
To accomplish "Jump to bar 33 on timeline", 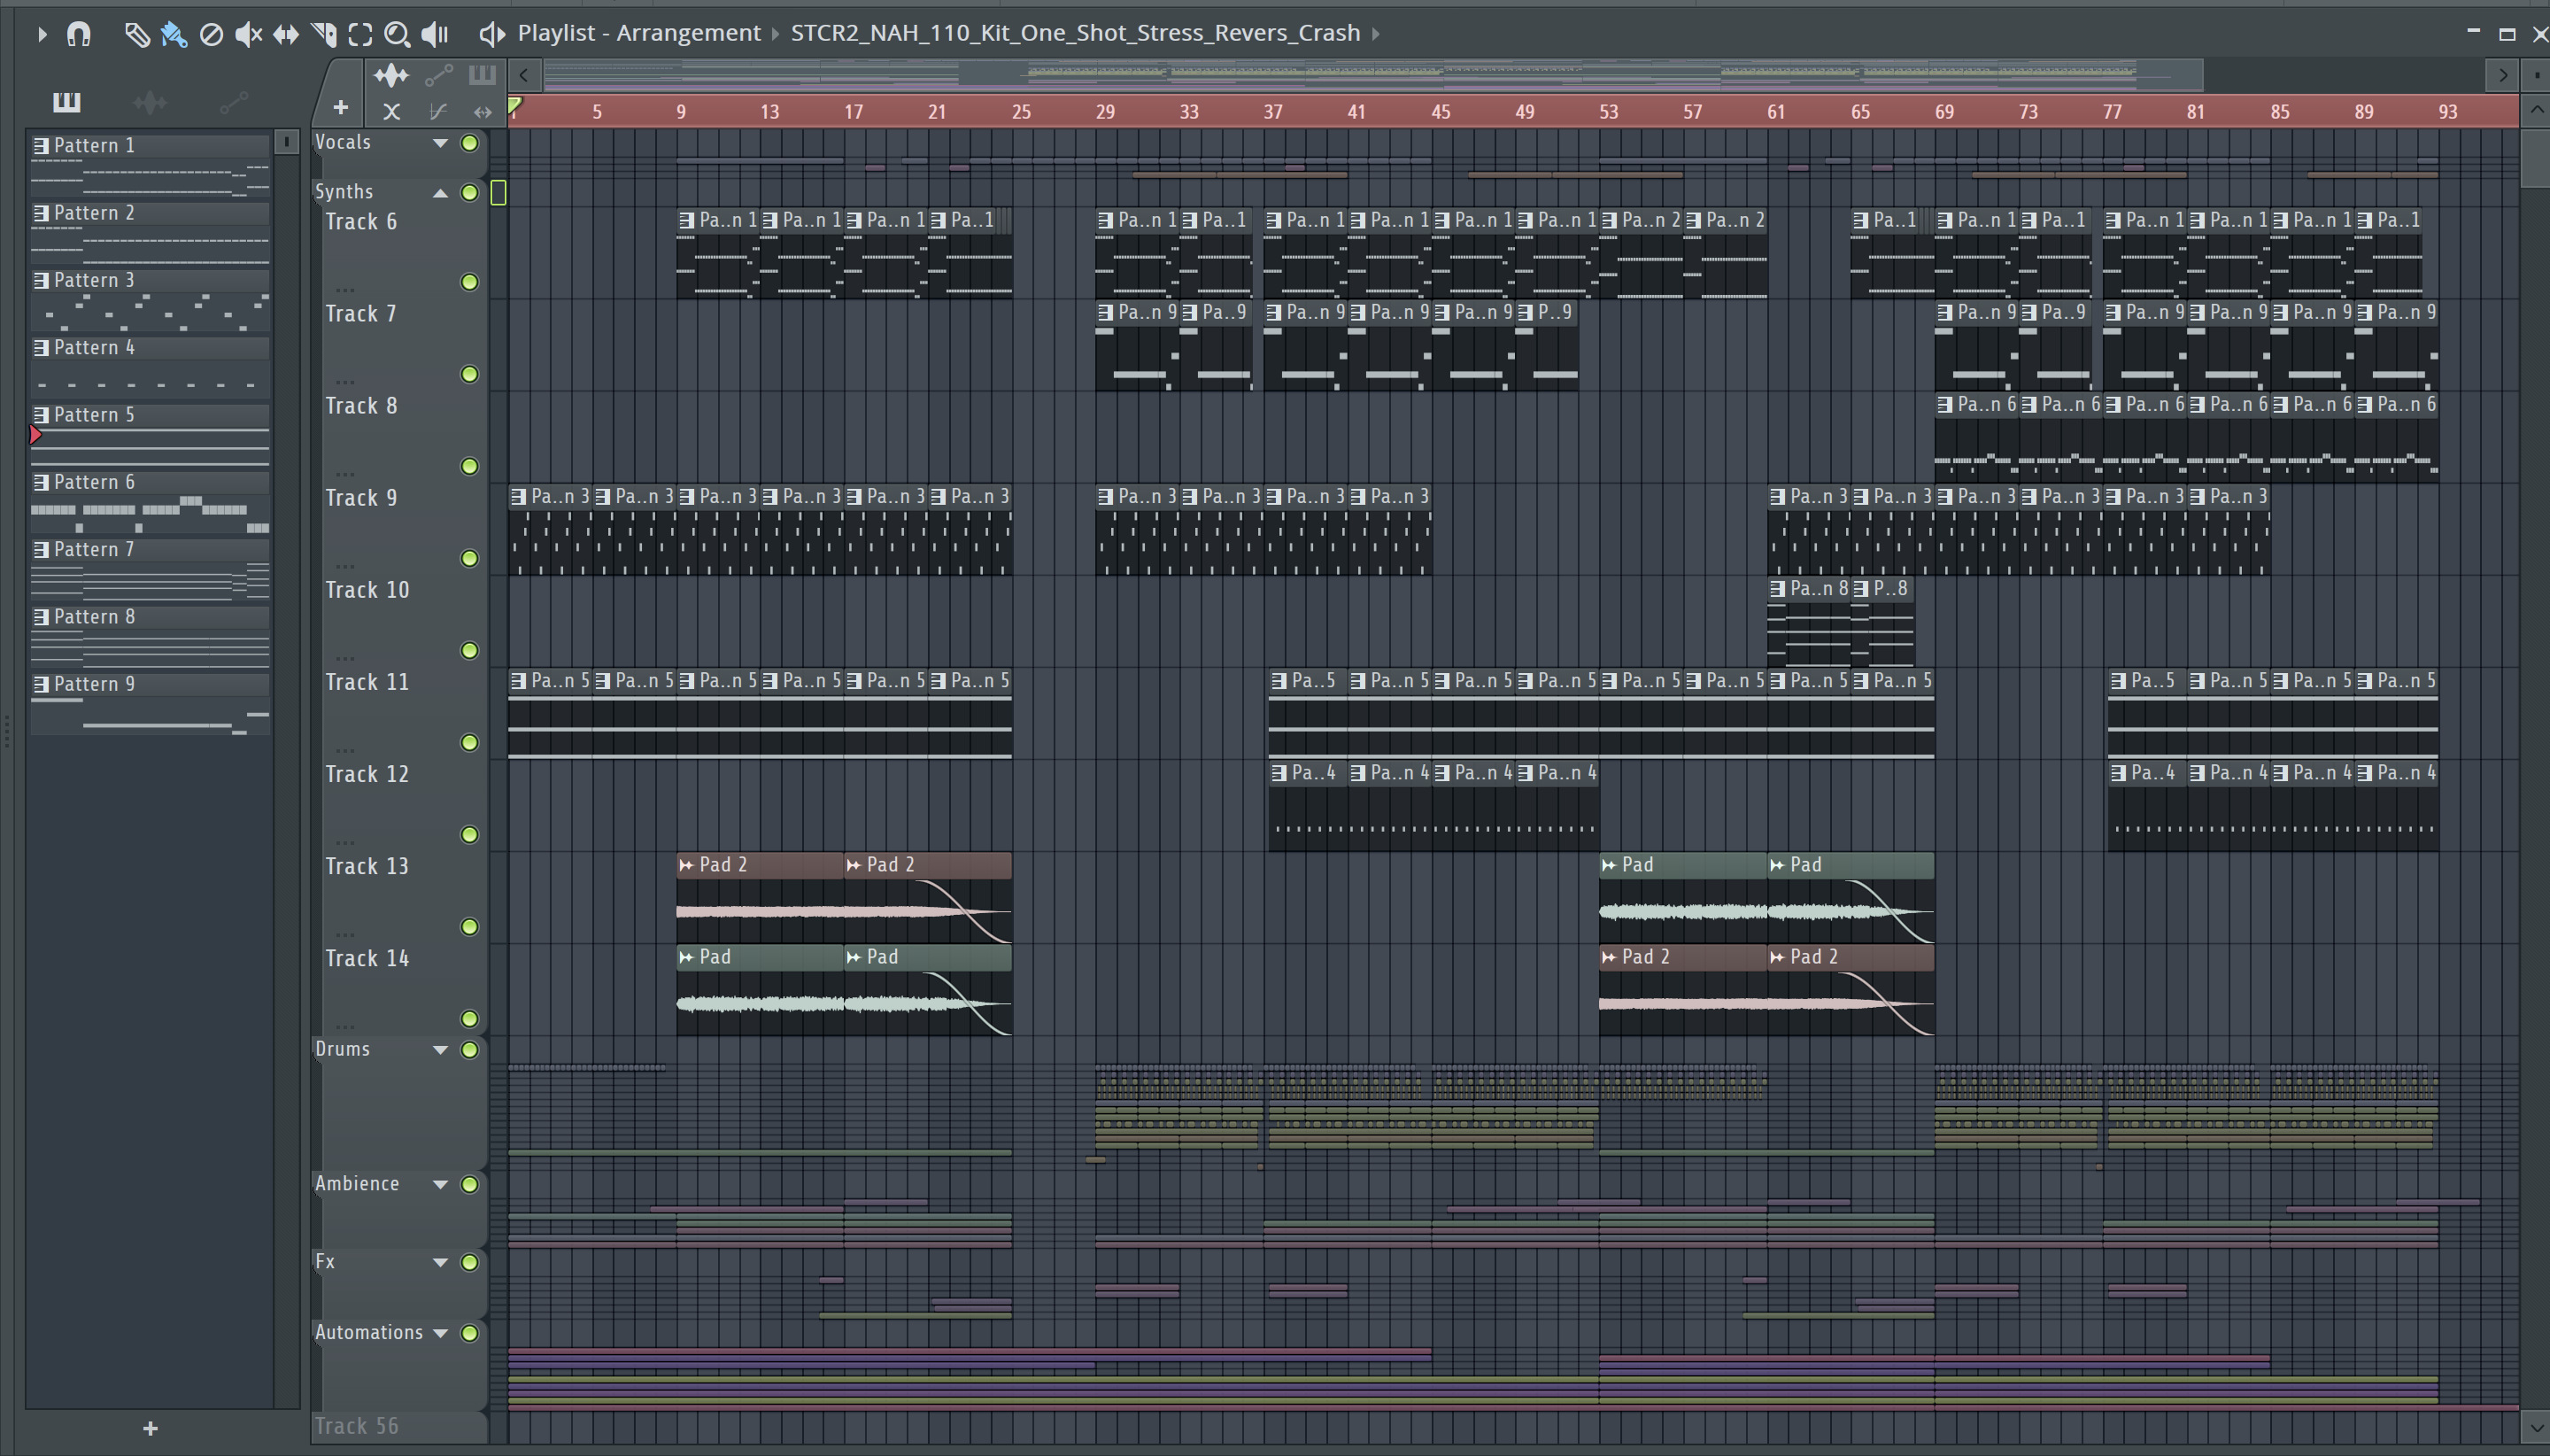I will click(x=1188, y=112).
